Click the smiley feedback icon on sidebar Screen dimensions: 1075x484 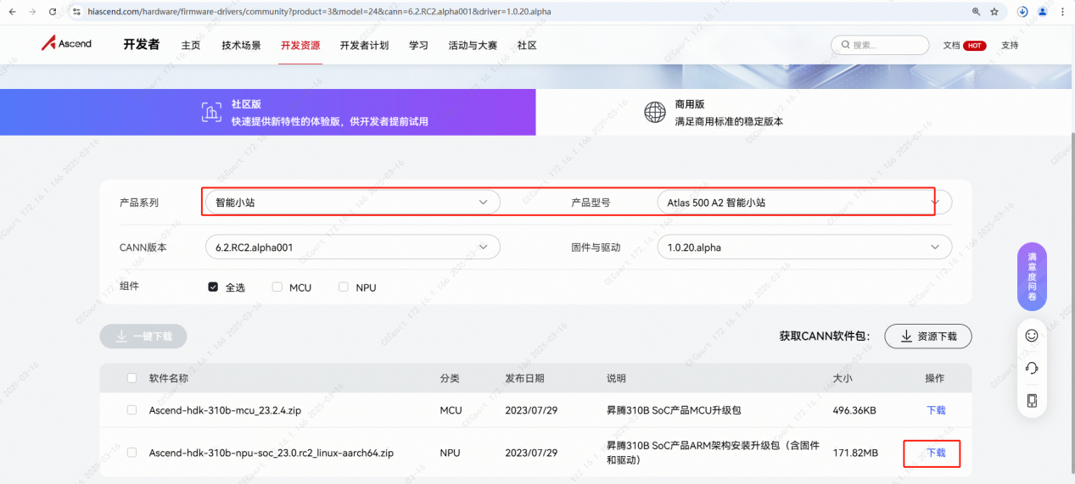pyautogui.click(x=1032, y=335)
